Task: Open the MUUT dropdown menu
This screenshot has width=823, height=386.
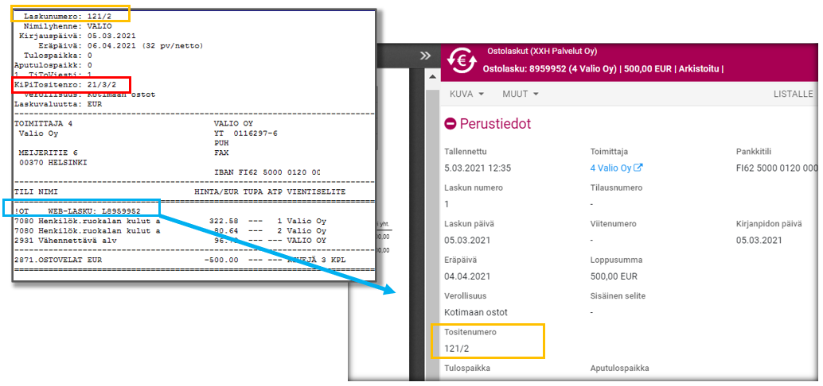Action: (521, 94)
